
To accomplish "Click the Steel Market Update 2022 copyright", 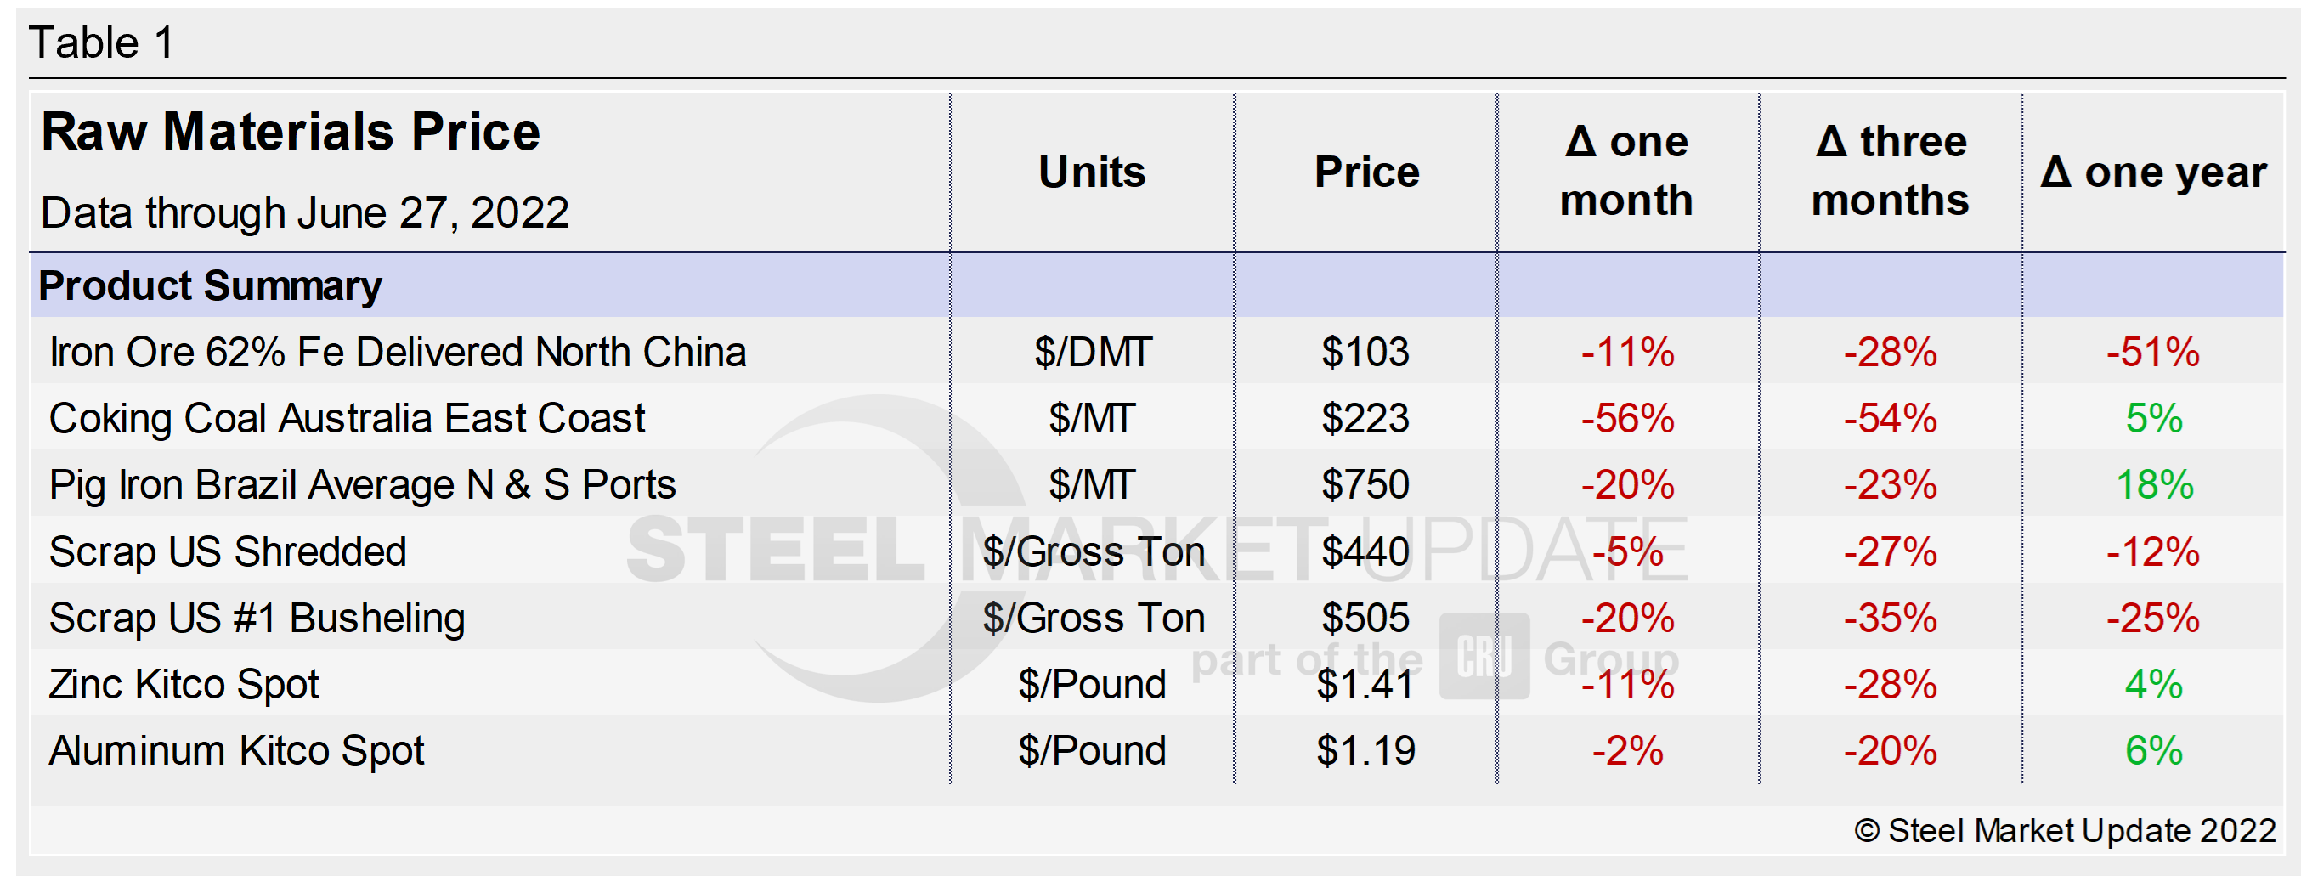I will pyautogui.click(x=2064, y=830).
